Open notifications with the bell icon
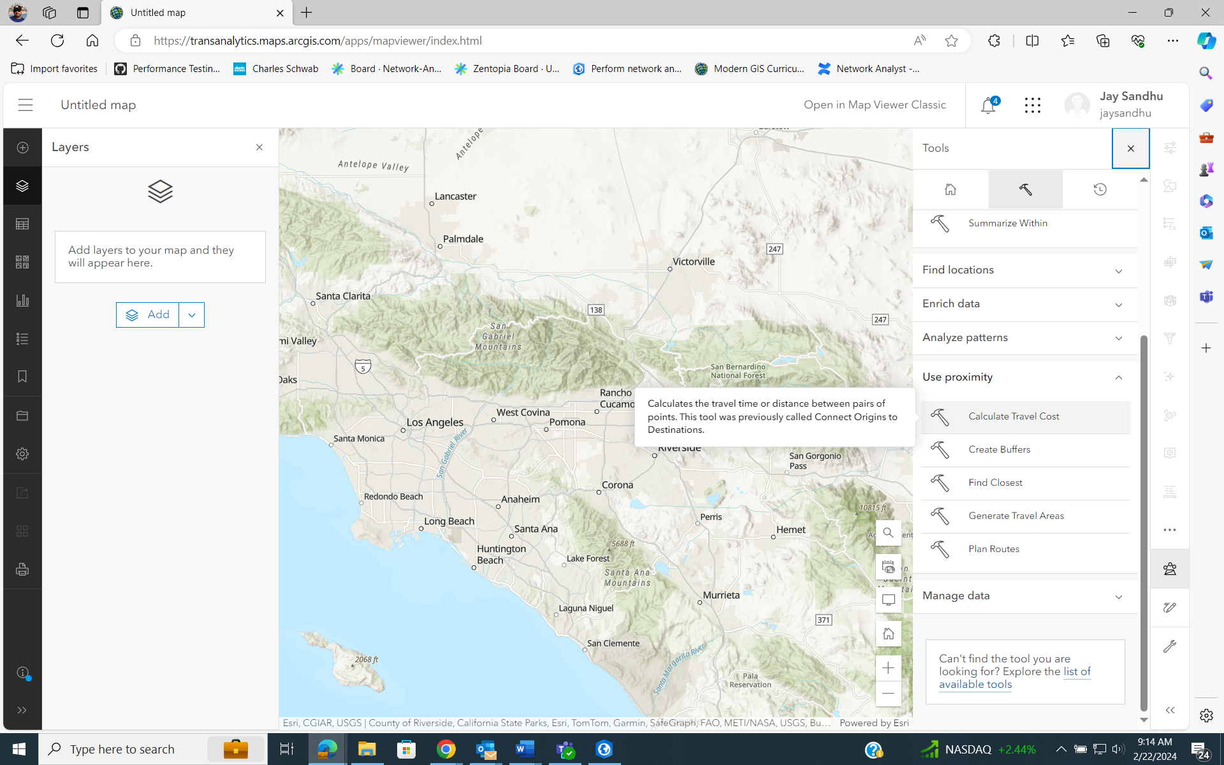Viewport: 1224px width, 765px height. click(x=987, y=106)
